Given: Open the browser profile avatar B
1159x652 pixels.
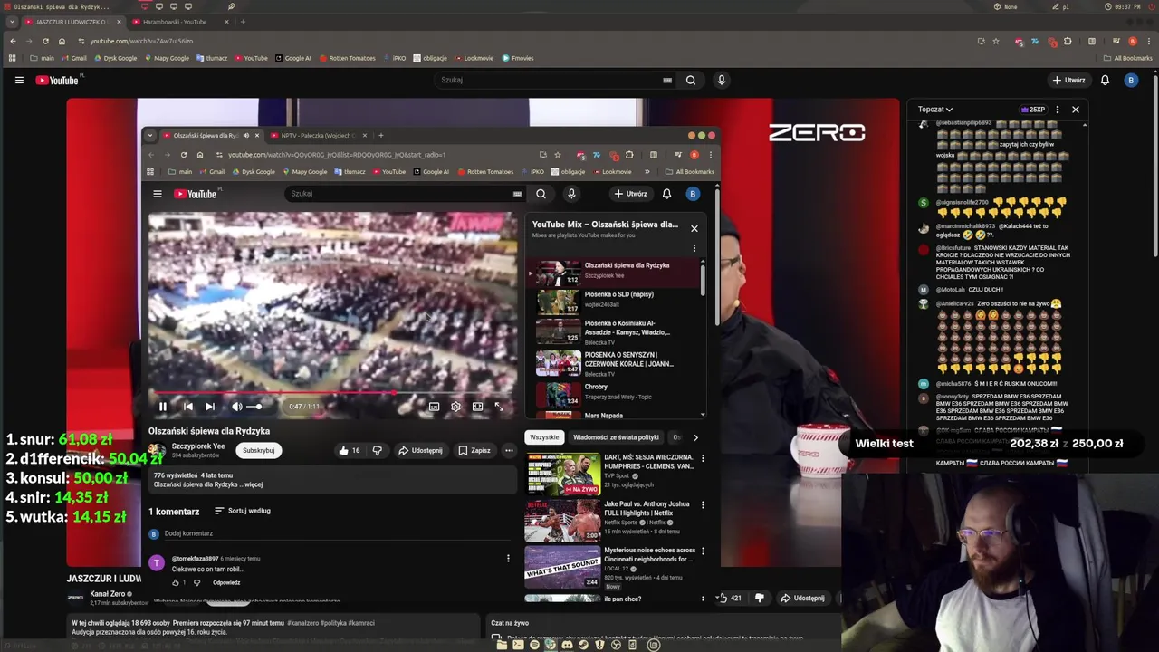Looking at the screenshot, I should (1133, 41).
